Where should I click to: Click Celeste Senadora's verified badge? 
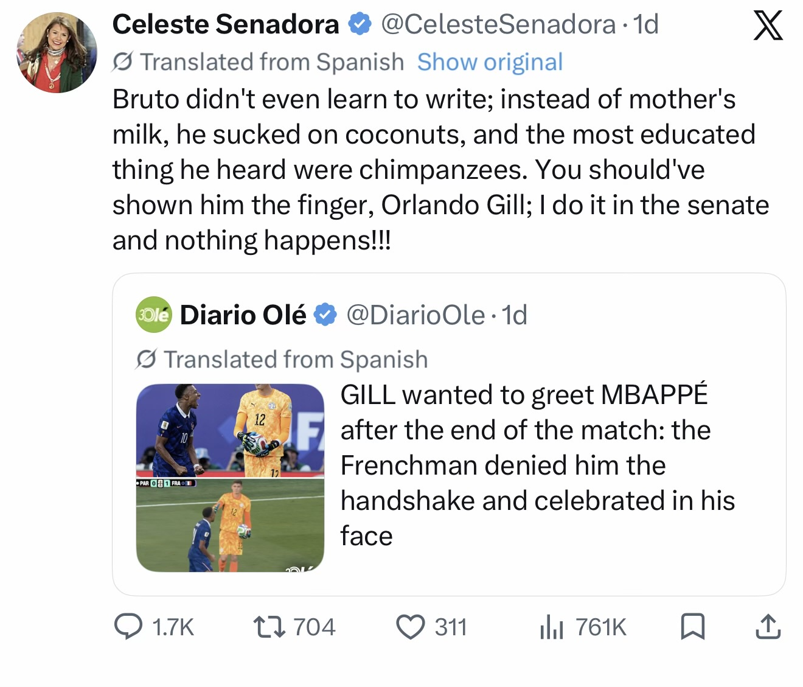coord(360,24)
